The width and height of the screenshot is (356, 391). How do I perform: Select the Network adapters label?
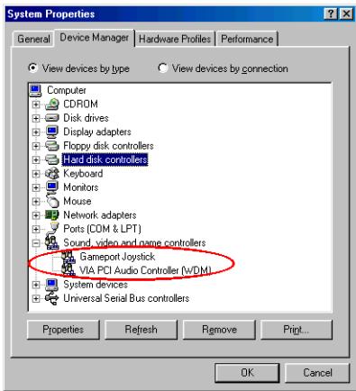click(x=100, y=215)
